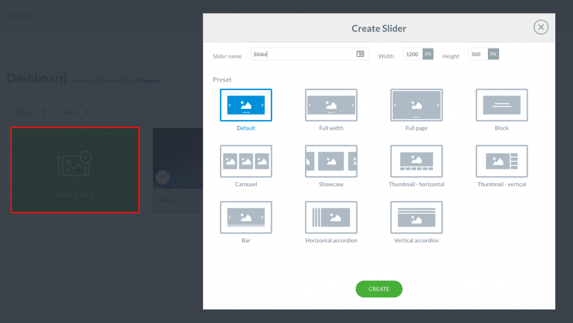Edit the Height value field
Image resolution: width=573 pixels, height=323 pixels.
point(478,54)
